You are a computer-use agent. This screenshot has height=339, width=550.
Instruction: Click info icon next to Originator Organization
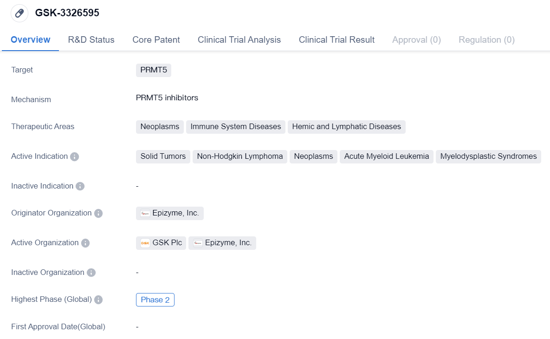tap(98, 213)
